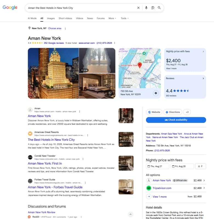Image resolution: width=214 pixels, height=219 pixels.
Task: Open photo gallery icon on bedroom image
Action: coord(110,93)
